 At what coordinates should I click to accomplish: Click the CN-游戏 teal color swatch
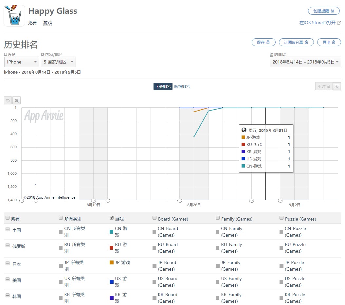click(x=112, y=232)
